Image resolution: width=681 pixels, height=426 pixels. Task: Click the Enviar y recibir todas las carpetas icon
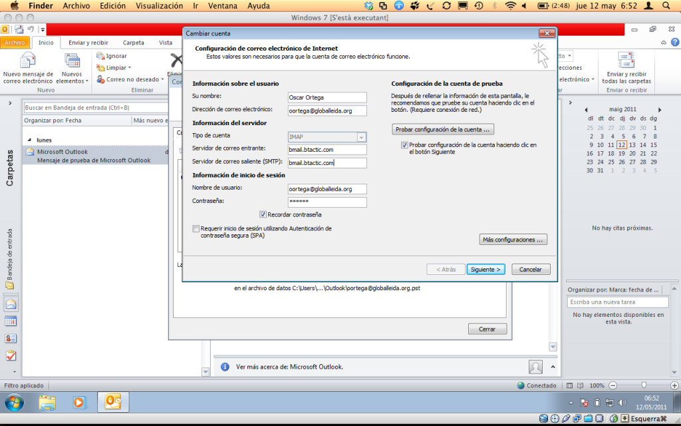pyautogui.click(x=626, y=61)
